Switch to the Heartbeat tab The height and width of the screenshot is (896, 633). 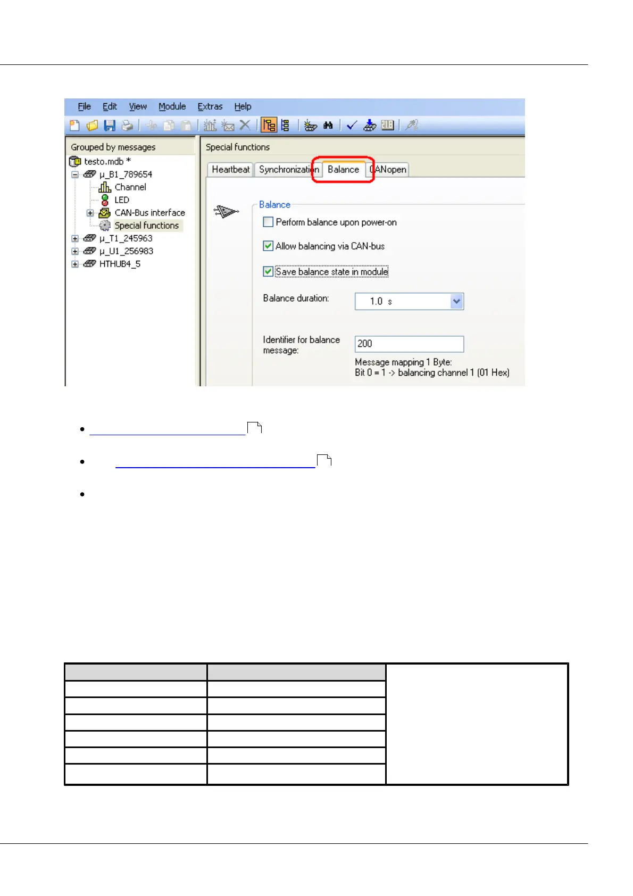[x=230, y=170]
